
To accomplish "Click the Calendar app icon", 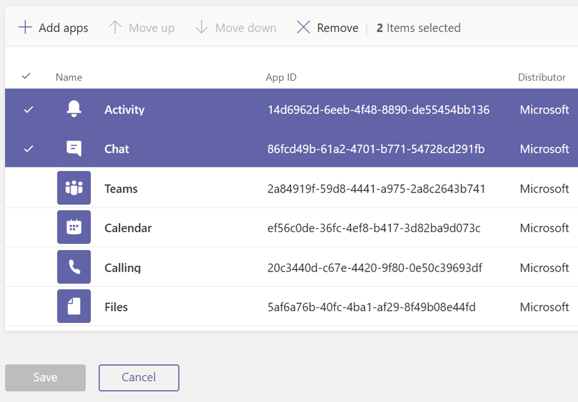I will click(73, 227).
